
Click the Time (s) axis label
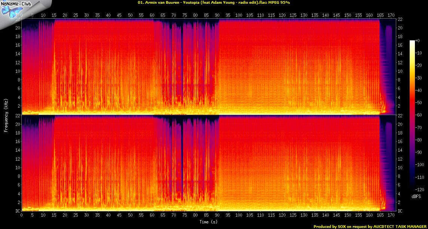(208, 222)
